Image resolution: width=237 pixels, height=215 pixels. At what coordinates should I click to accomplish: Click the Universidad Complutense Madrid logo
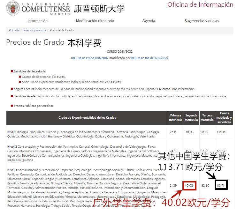coord(38,8)
